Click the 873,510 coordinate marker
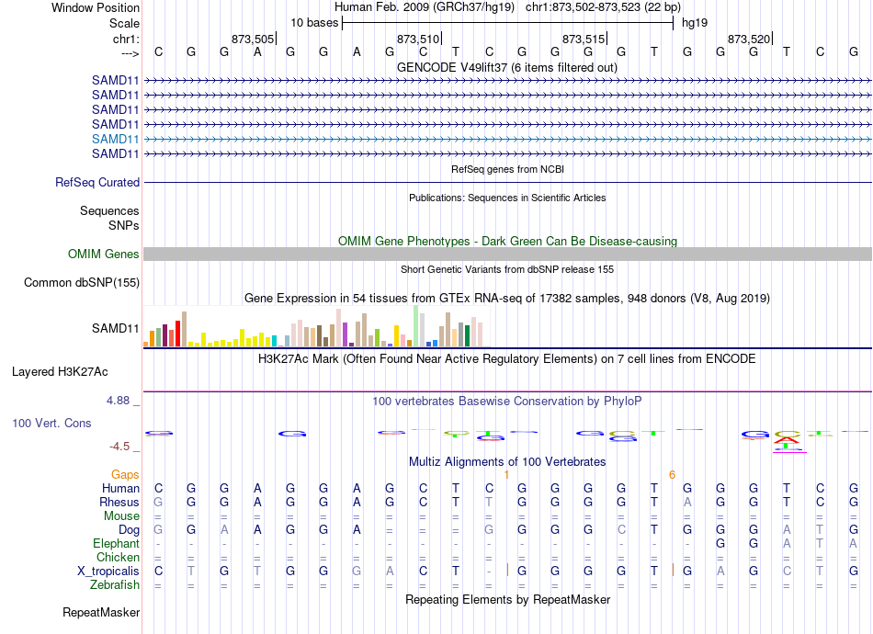873x634 pixels. [x=418, y=39]
